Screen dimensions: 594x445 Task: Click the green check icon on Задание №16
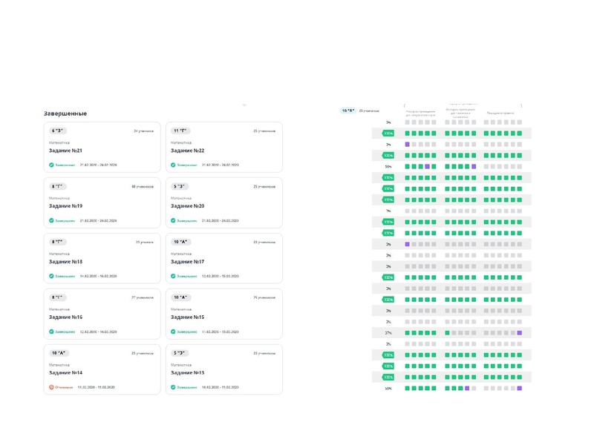51,332
